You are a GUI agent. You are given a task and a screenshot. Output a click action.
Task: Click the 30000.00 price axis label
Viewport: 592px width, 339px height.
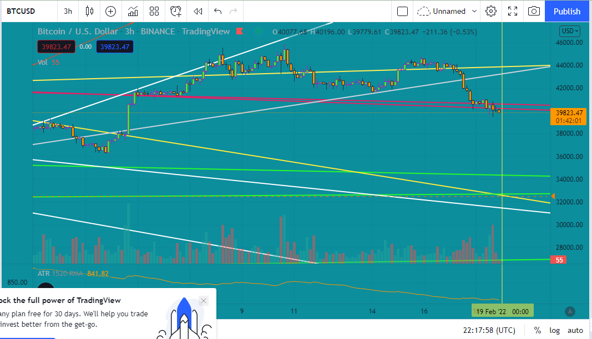pos(569,225)
